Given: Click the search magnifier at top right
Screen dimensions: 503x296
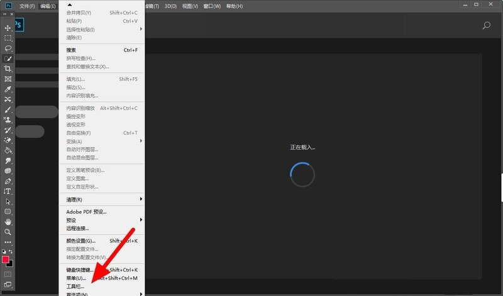Looking at the screenshot, I should point(486,25).
